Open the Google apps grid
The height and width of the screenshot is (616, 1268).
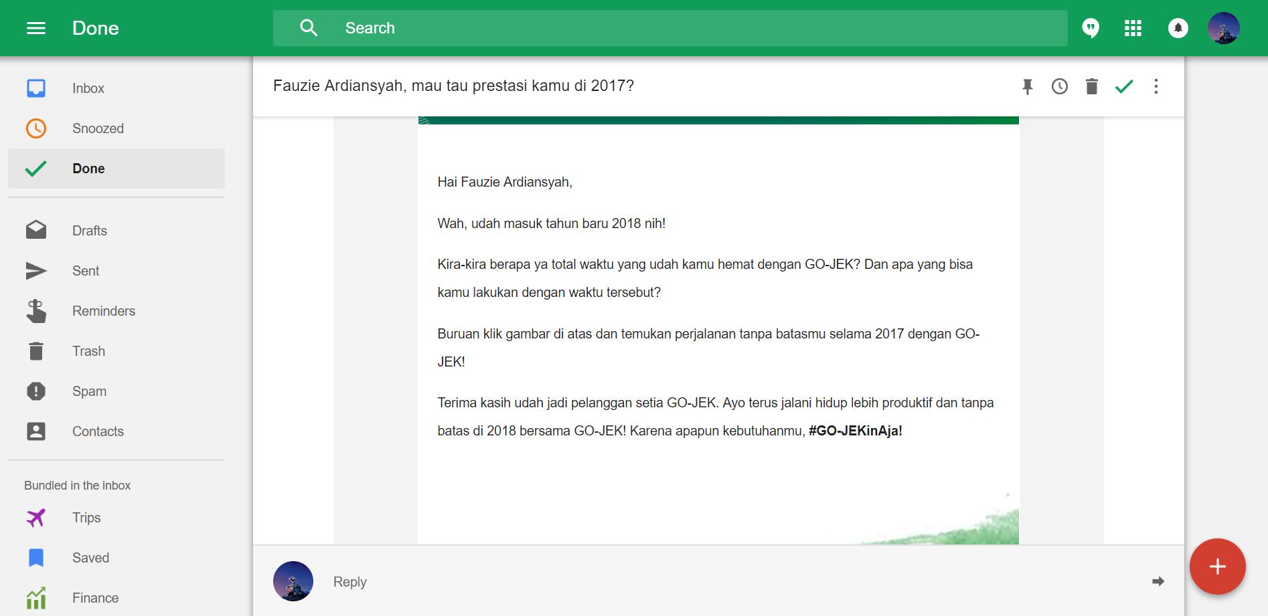pyautogui.click(x=1133, y=28)
